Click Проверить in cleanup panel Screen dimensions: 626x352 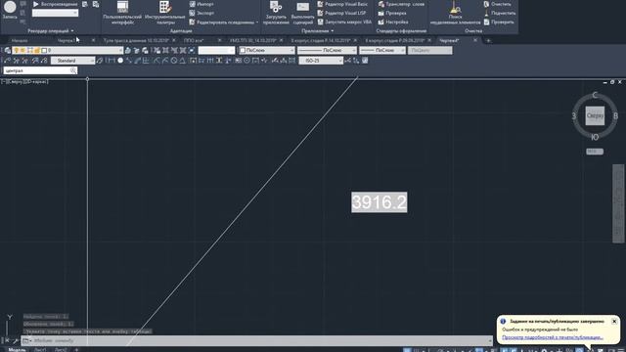click(499, 22)
